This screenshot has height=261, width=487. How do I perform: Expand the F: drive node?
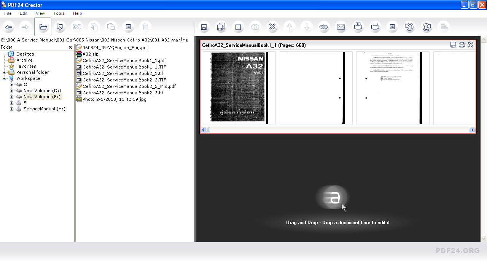[11, 103]
